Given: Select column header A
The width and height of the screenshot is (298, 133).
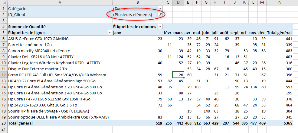Looking at the screenshot, I should (60, 2).
